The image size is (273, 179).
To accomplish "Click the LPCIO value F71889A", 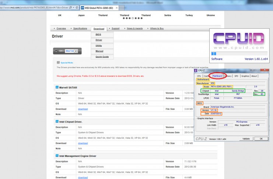I will [238, 98].
